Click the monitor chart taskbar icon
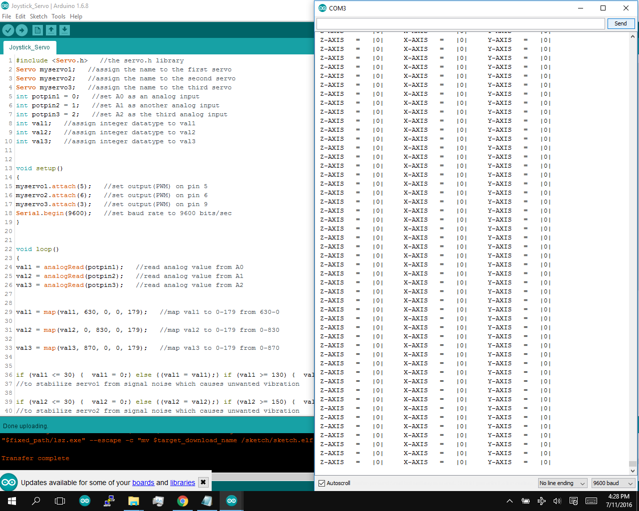The width and height of the screenshot is (639, 511). (x=158, y=501)
